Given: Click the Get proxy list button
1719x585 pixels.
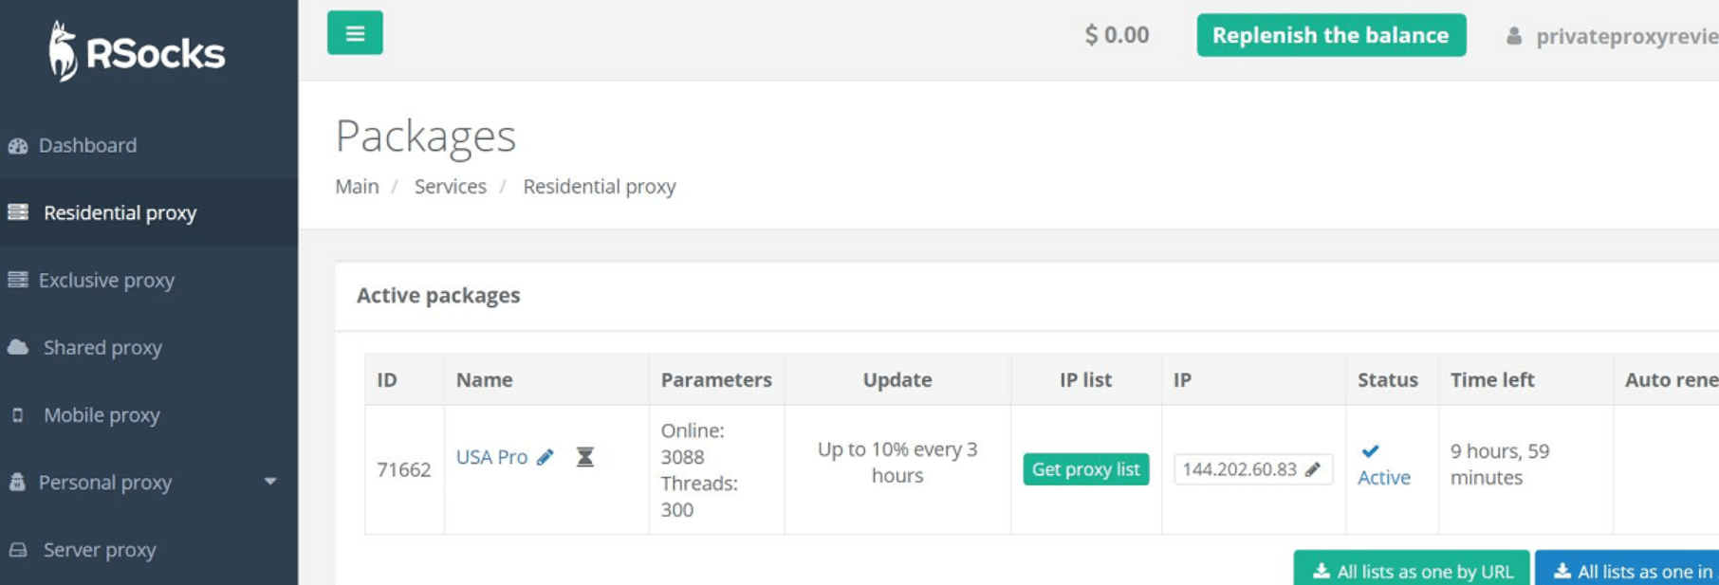Looking at the screenshot, I should click(x=1085, y=469).
